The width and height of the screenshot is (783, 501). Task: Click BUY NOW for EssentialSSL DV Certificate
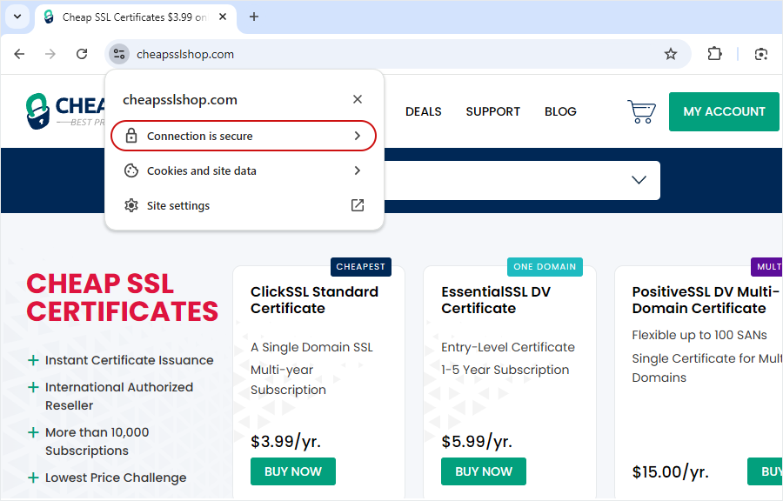point(484,471)
